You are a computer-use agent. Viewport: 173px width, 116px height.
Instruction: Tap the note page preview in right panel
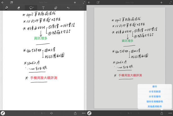click(x=130, y=58)
